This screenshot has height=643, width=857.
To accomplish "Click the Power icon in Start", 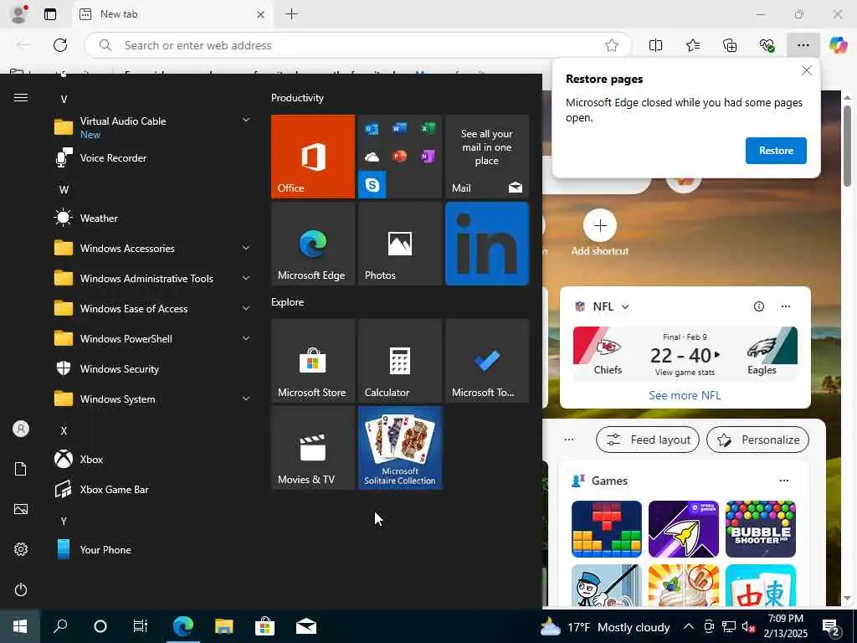I will (21, 589).
